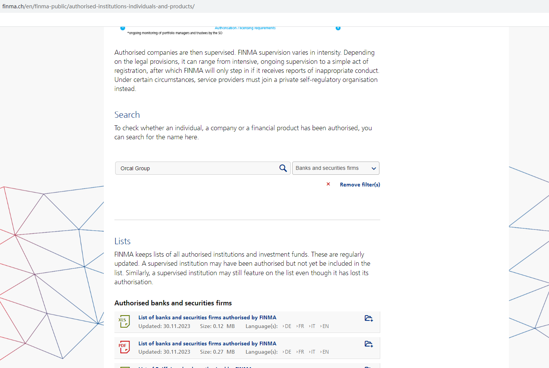Select DE language for the XLS list
549x368 pixels.
287,326
